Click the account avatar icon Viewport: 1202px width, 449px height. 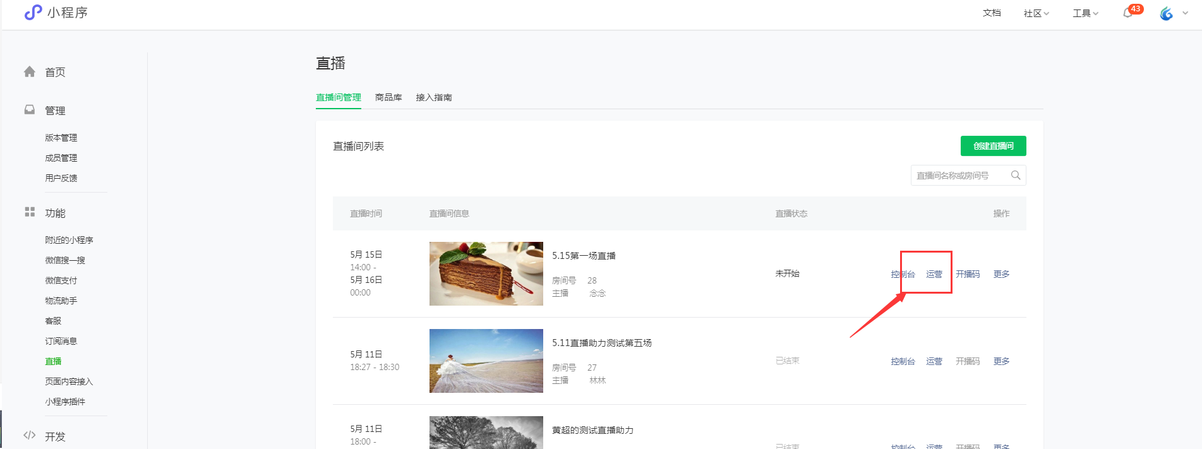(1166, 13)
